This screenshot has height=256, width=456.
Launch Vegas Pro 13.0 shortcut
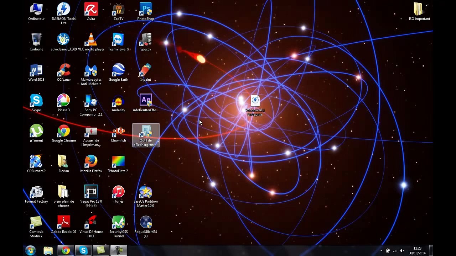91,197
